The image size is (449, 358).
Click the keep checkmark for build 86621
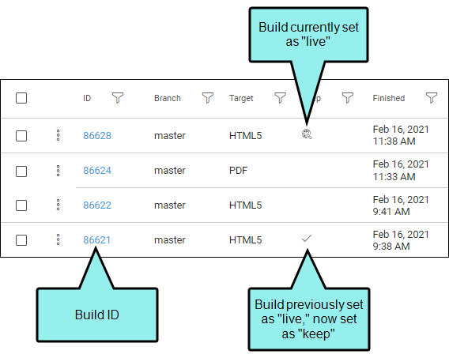tap(307, 238)
